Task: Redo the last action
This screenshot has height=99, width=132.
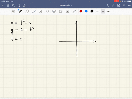Action: click(x=113, y=5)
